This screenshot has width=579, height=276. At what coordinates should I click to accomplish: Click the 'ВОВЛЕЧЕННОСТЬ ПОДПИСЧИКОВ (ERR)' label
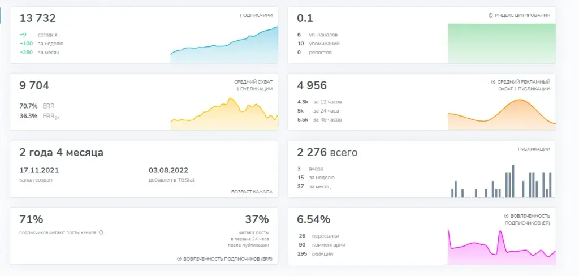click(x=228, y=260)
